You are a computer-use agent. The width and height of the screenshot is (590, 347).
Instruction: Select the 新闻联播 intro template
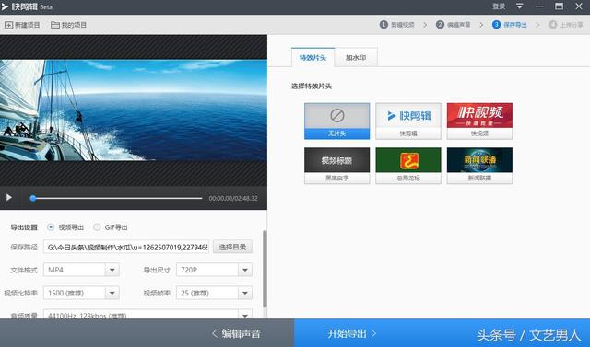tap(479, 166)
